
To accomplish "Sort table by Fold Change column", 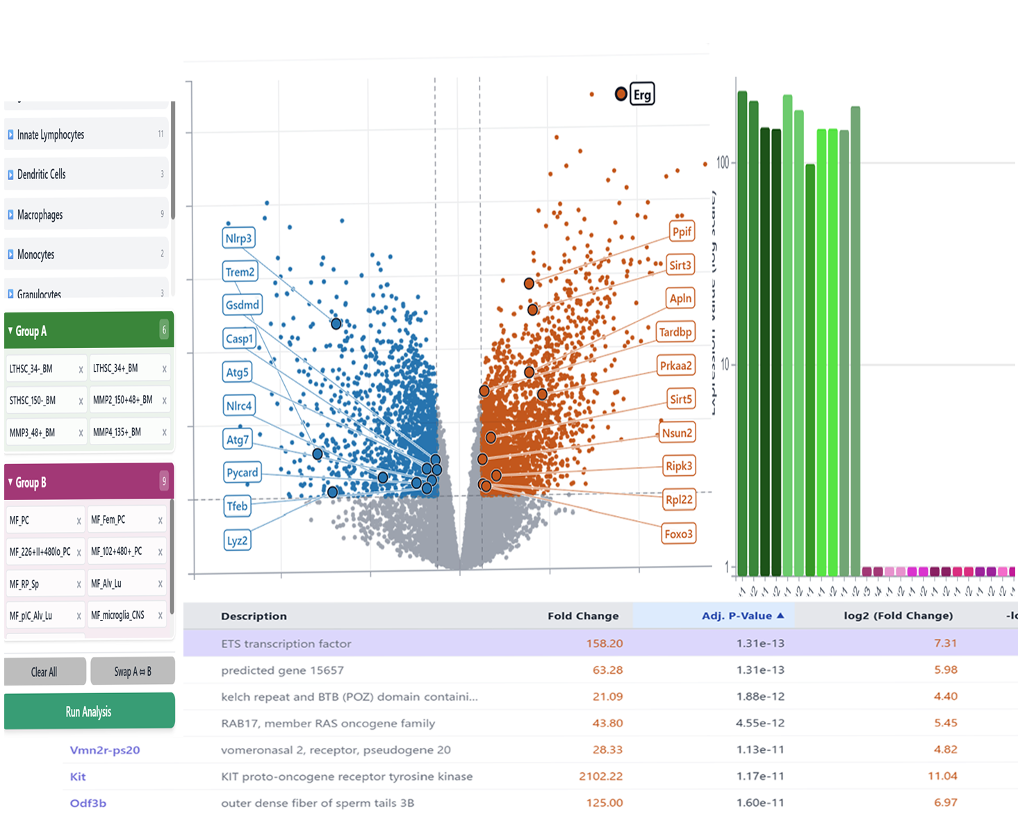I will coord(582,615).
